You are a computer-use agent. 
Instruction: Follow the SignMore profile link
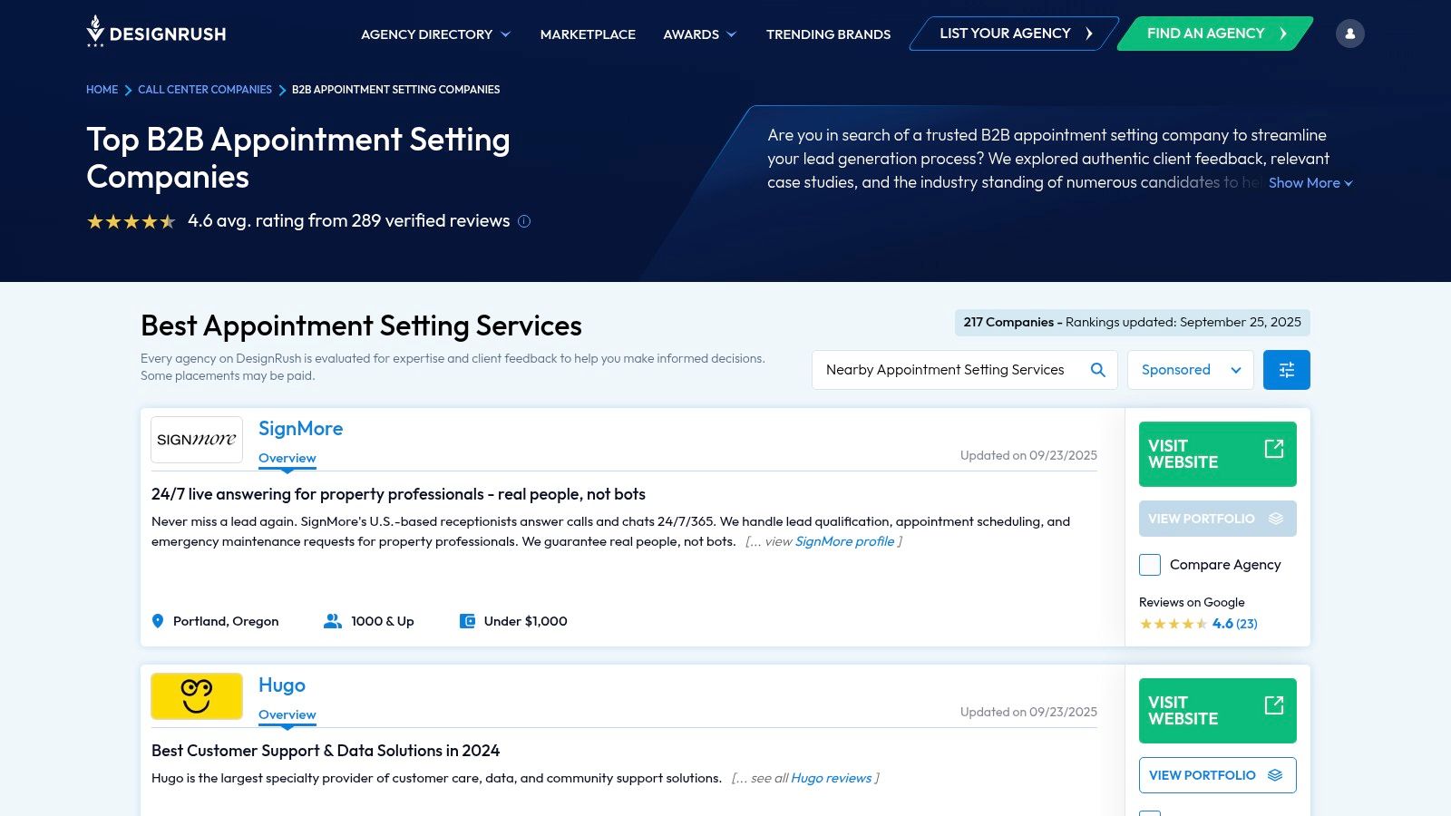[844, 541]
